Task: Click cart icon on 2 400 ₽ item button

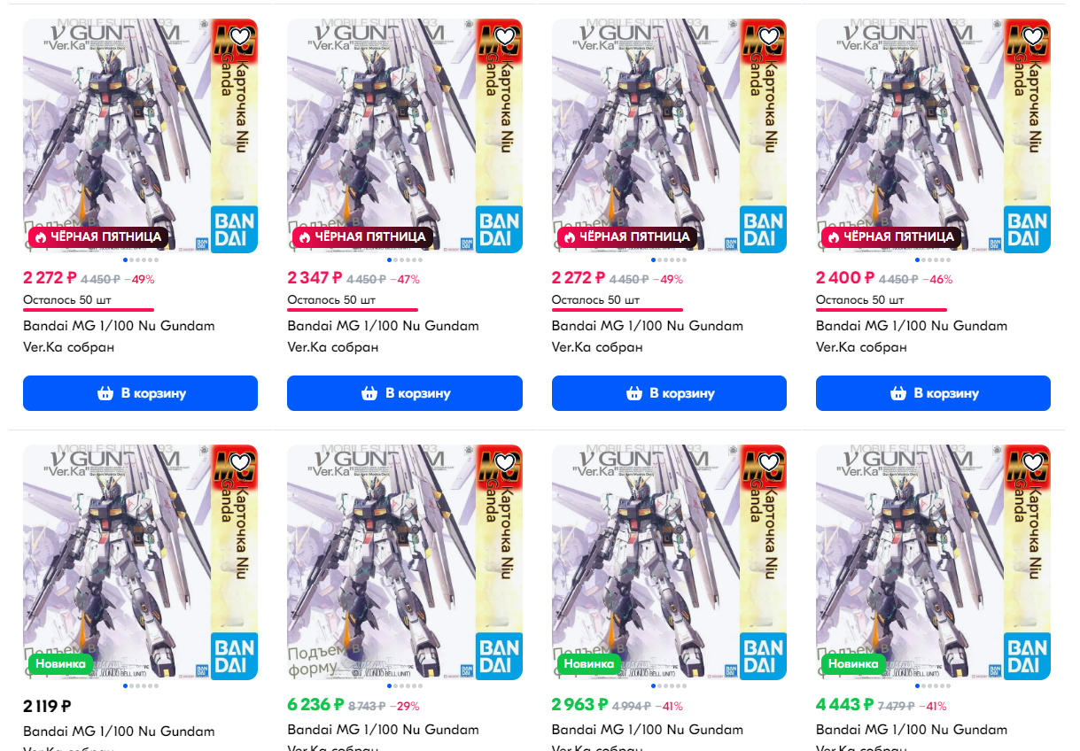Action: pos(899,393)
